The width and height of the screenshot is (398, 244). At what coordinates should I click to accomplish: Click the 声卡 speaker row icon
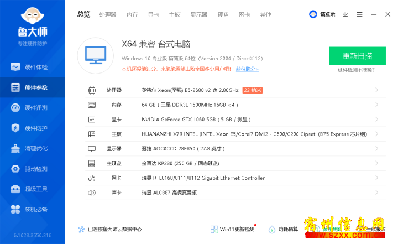point(92,193)
